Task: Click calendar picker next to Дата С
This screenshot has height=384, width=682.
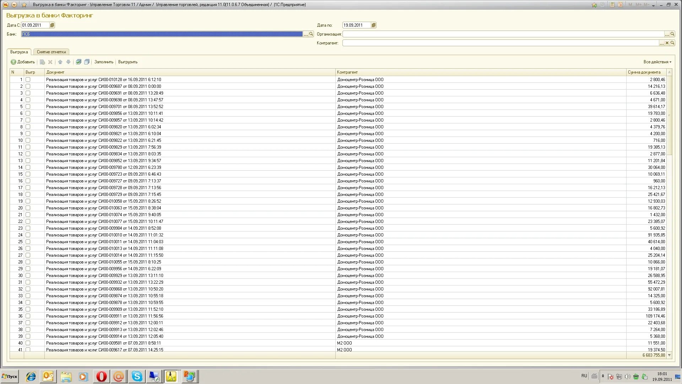Action: click(52, 25)
